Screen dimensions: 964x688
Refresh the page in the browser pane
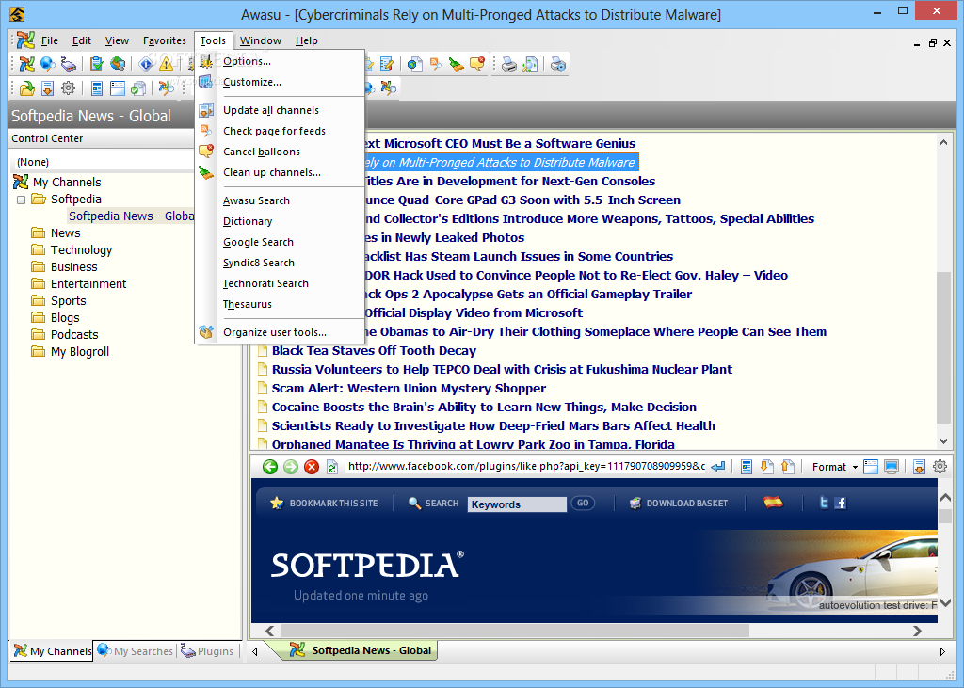click(332, 467)
